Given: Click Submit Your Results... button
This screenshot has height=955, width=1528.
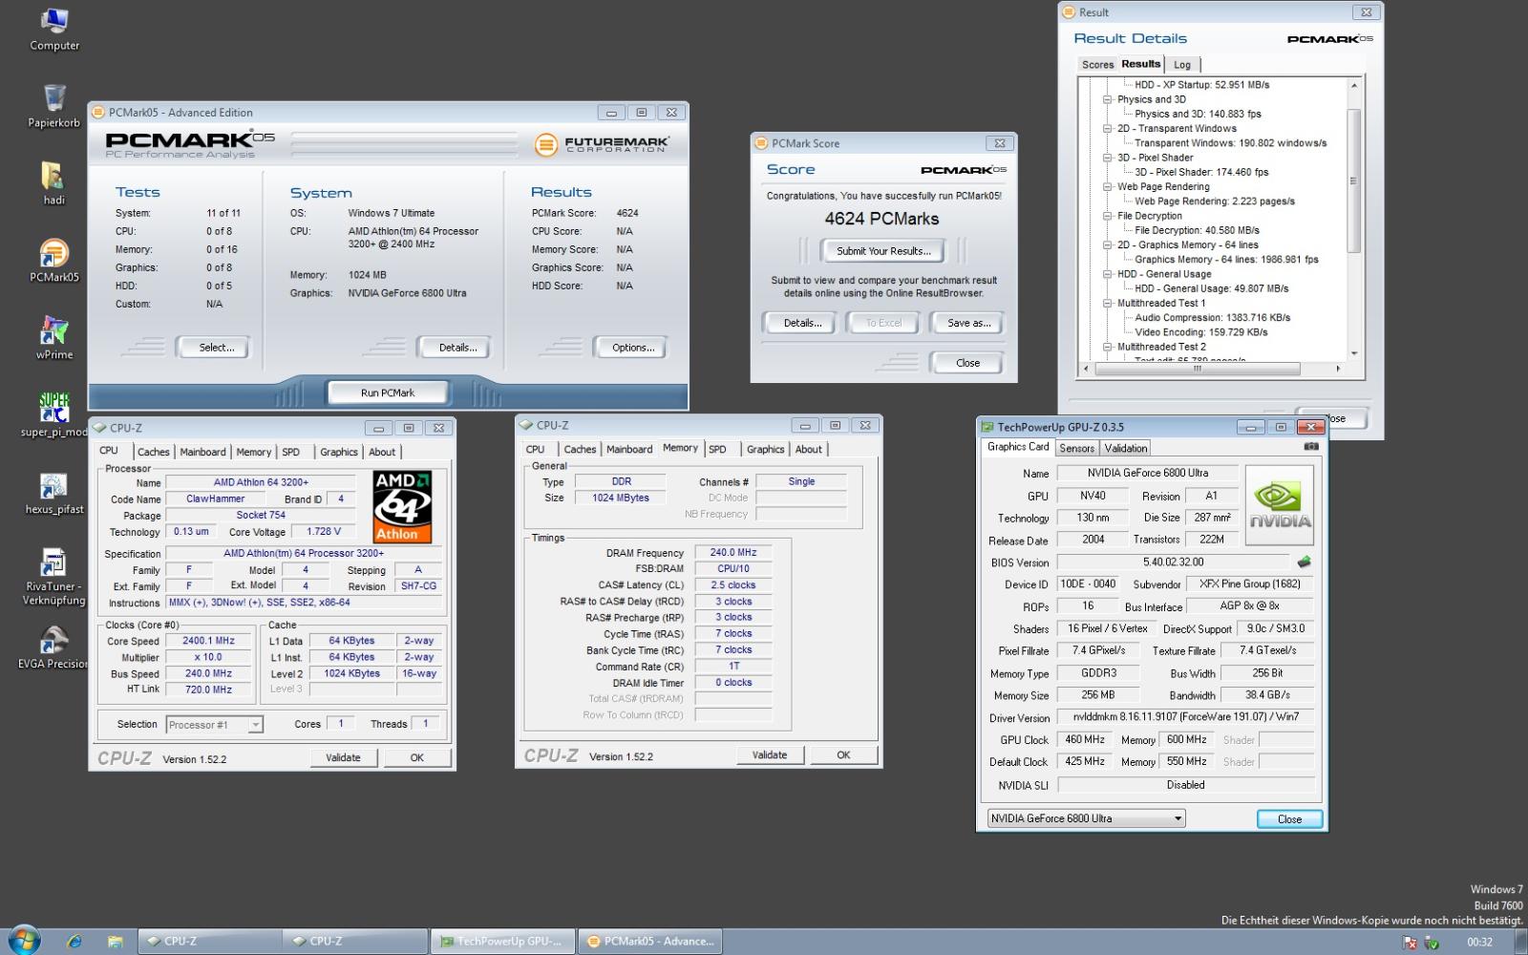Looking at the screenshot, I should (x=883, y=251).
